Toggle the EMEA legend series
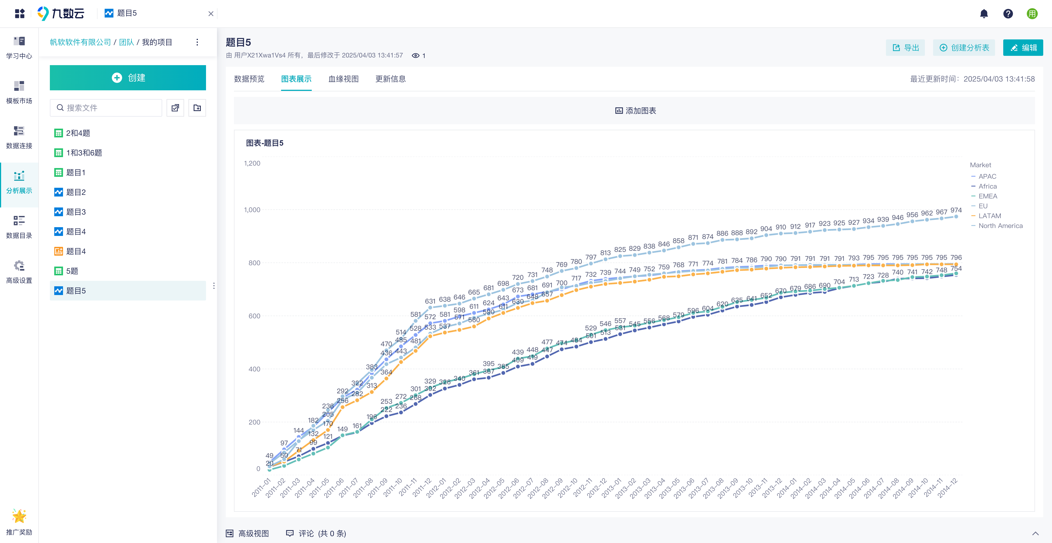This screenshot has width=1052, height=543. click(984, 196)
